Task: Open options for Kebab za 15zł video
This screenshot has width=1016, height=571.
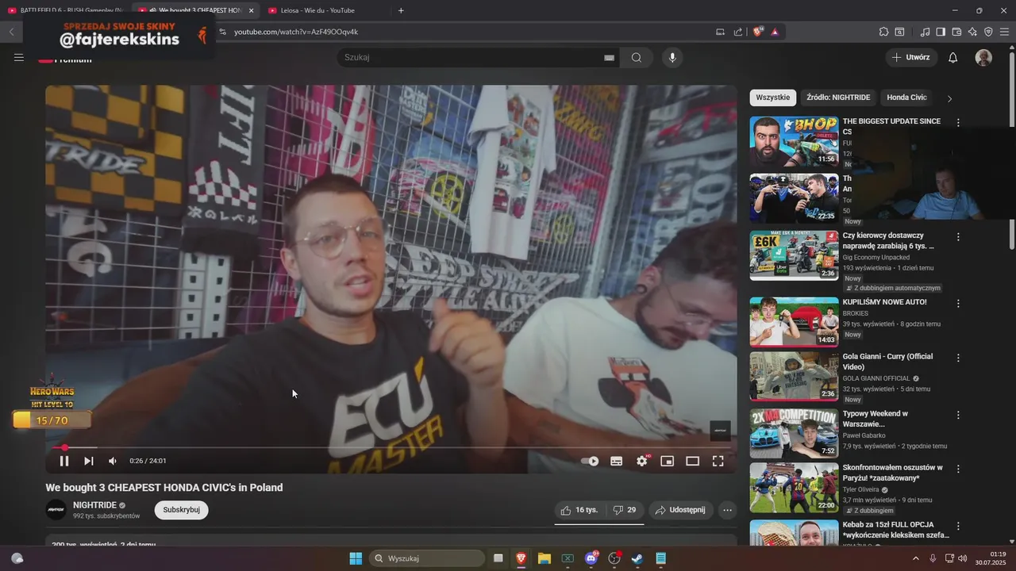Action: click(958, 526)
